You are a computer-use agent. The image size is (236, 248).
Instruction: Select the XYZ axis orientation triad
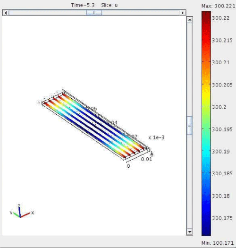[x=21, y=211]
